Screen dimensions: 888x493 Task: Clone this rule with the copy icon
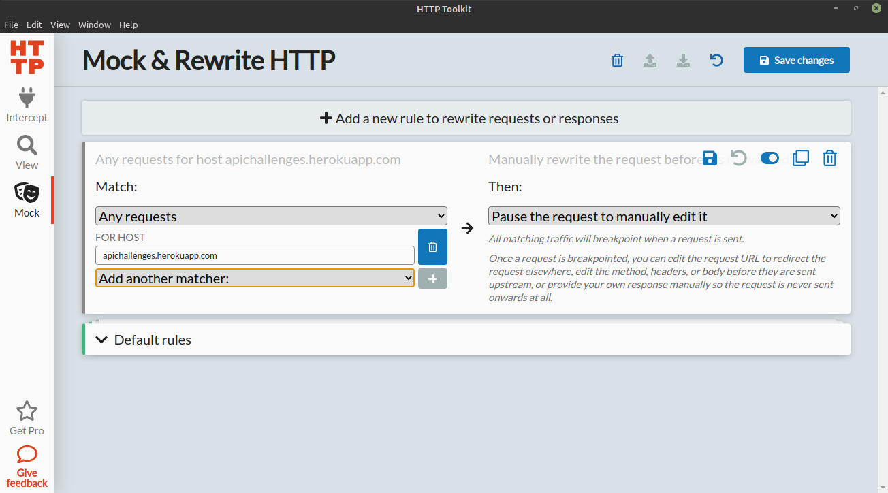[801, 159]
